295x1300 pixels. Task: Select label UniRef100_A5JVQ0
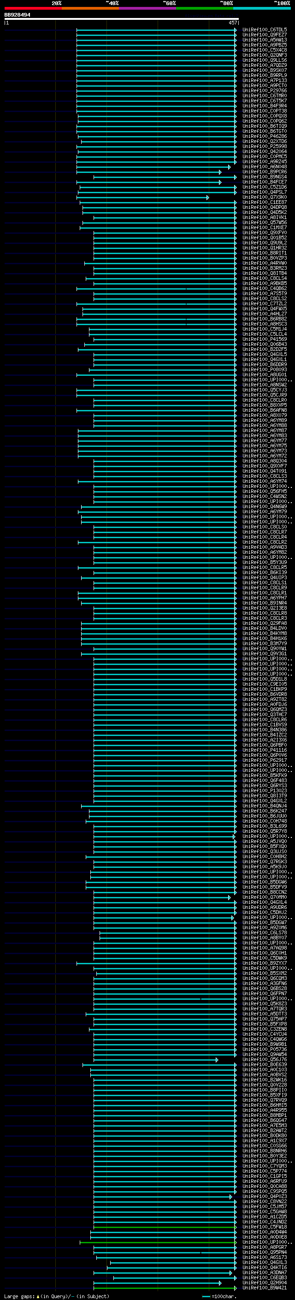[264, 842]
